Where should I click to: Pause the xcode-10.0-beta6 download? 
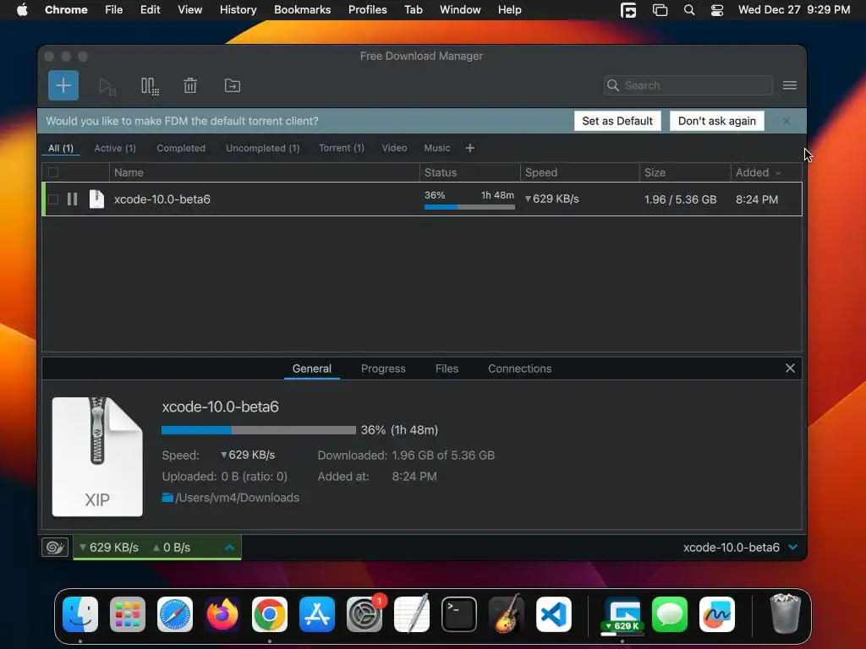[x=73, y=199]
